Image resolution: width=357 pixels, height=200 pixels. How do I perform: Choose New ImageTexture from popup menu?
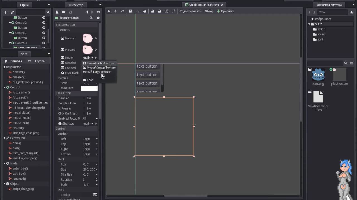(x=99, y=67)
